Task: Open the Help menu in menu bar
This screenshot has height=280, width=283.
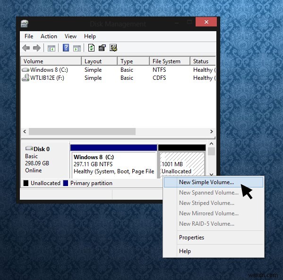Action: tap(90, 36)
